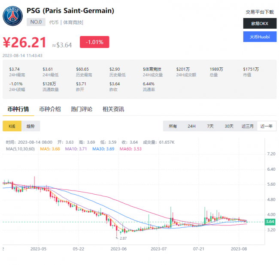This screenshot has height=265, width=279.
Task: Open the 币种介绍 tab
Action: (50, 109)
